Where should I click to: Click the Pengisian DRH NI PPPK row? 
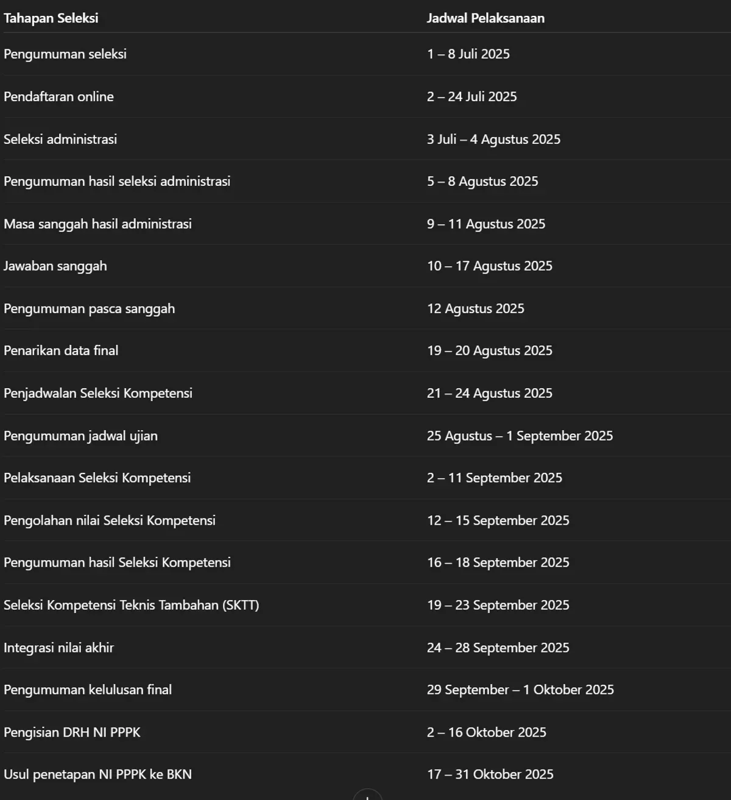365,732
